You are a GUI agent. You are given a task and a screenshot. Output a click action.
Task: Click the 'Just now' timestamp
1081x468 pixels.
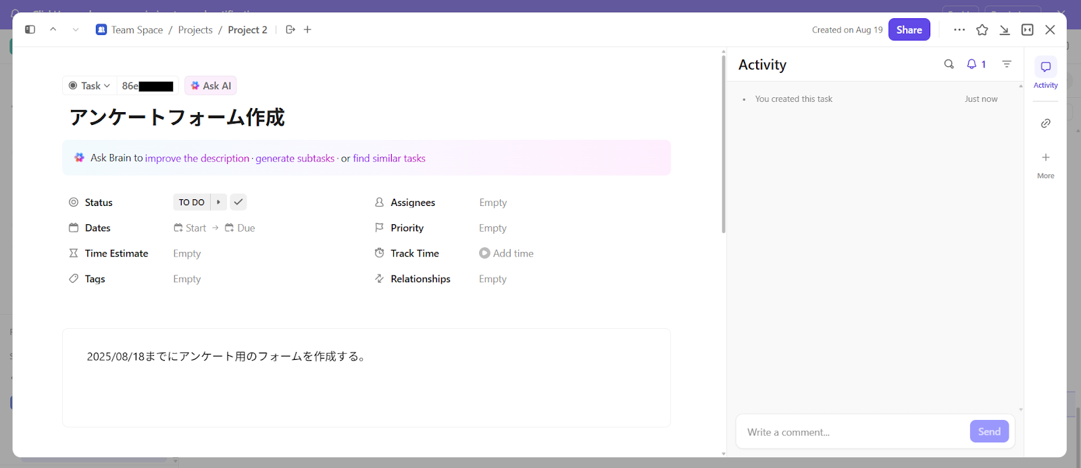point(981,99)
